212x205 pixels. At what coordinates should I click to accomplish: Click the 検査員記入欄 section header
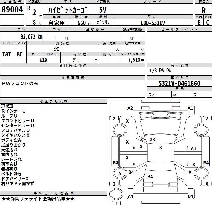click(x=54, y=101)
